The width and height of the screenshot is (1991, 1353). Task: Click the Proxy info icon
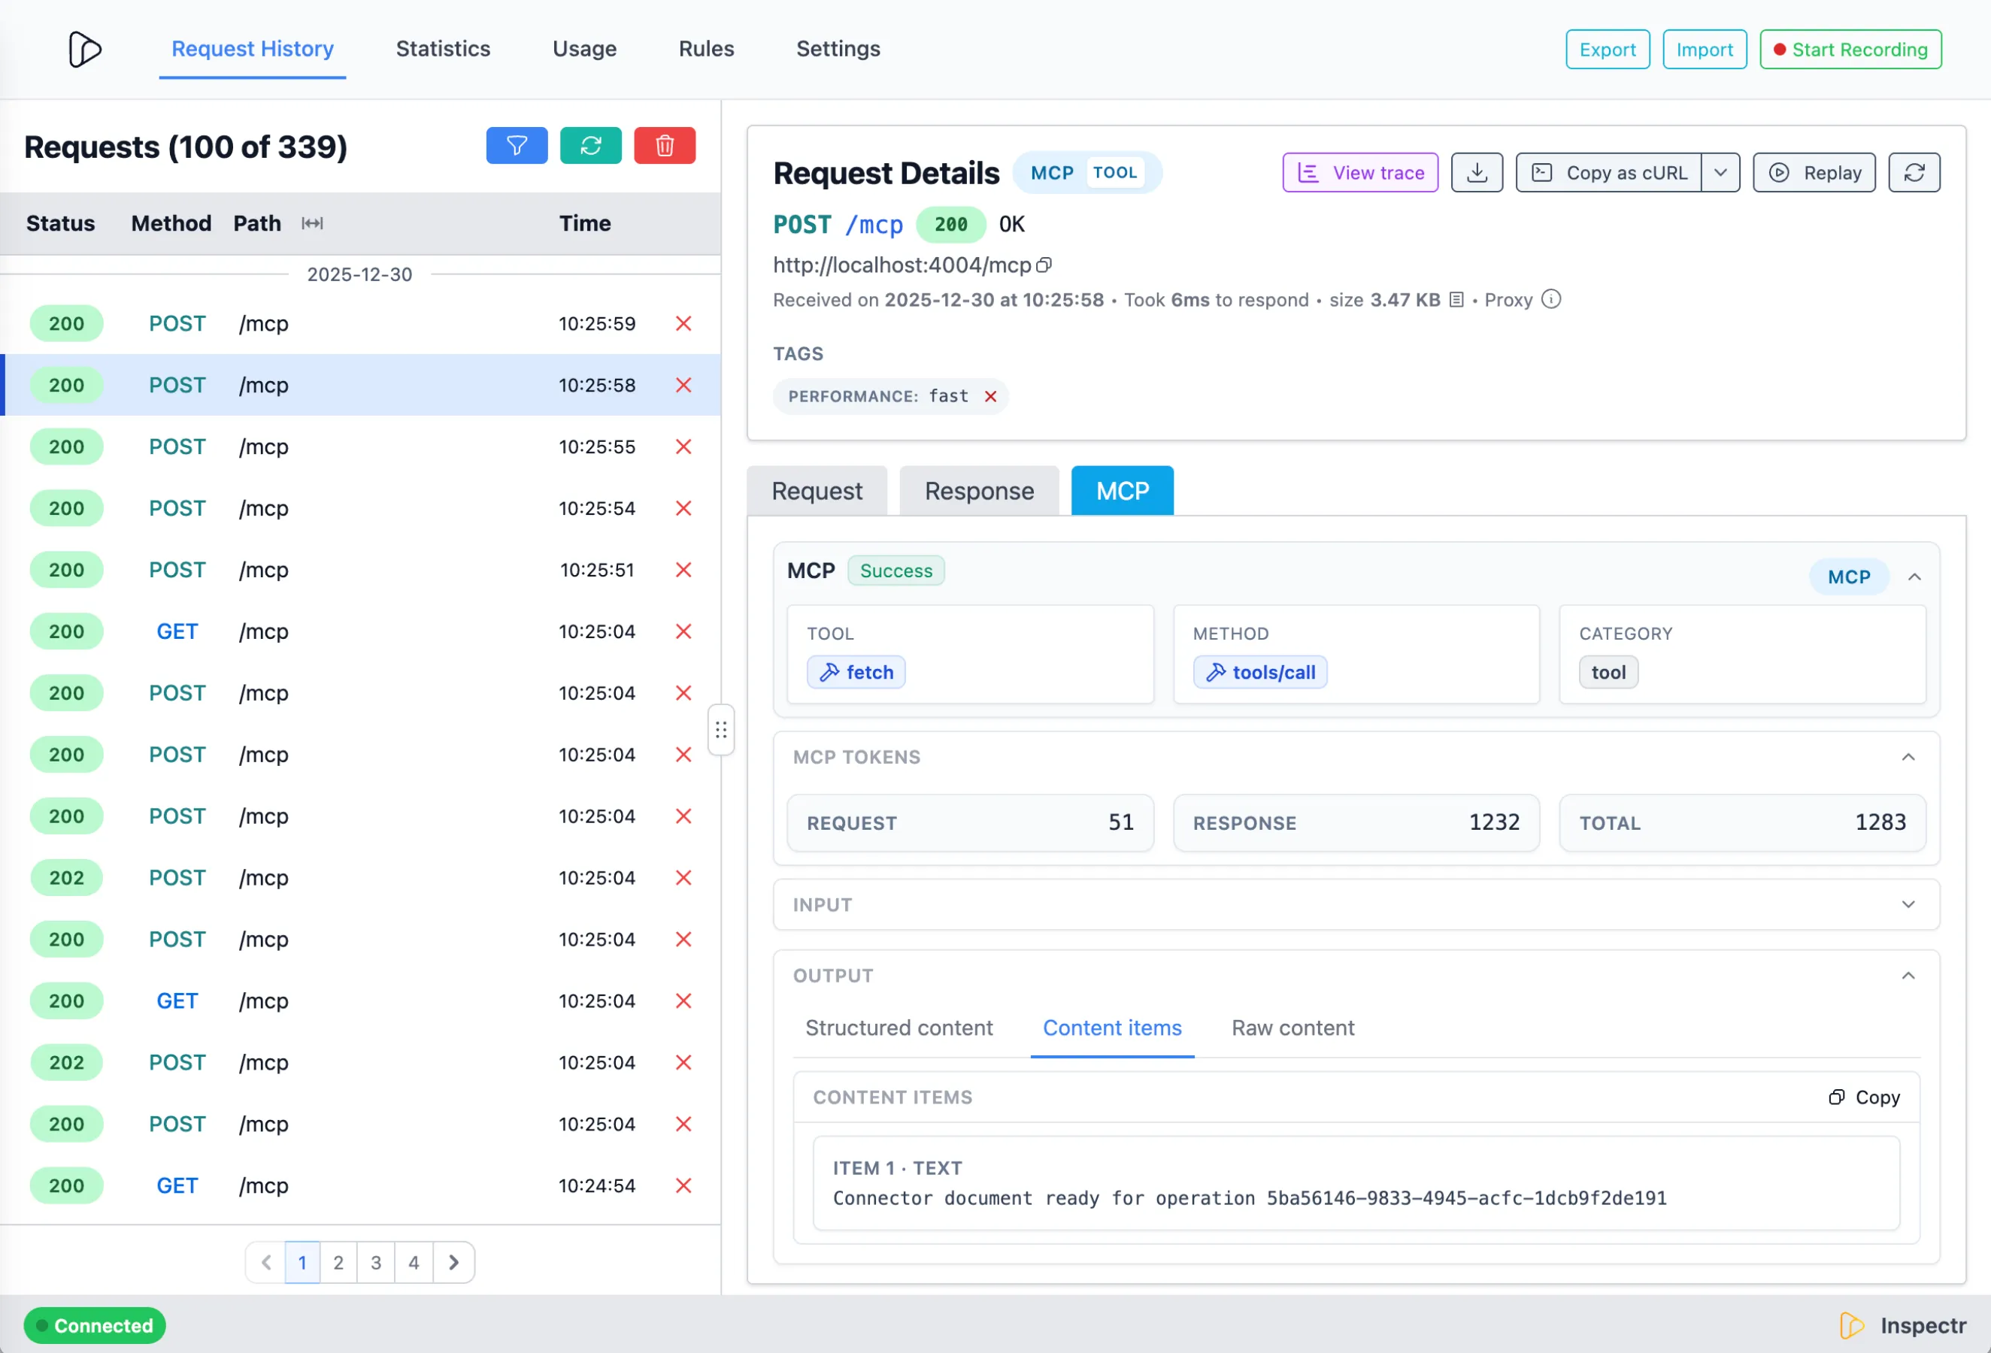1550,300
